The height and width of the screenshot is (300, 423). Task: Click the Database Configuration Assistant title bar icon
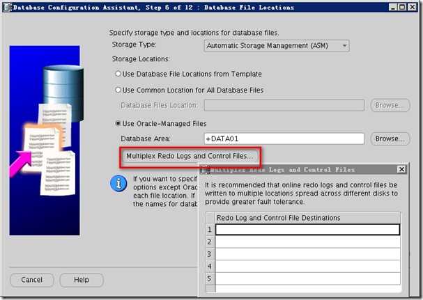point(7,7)
